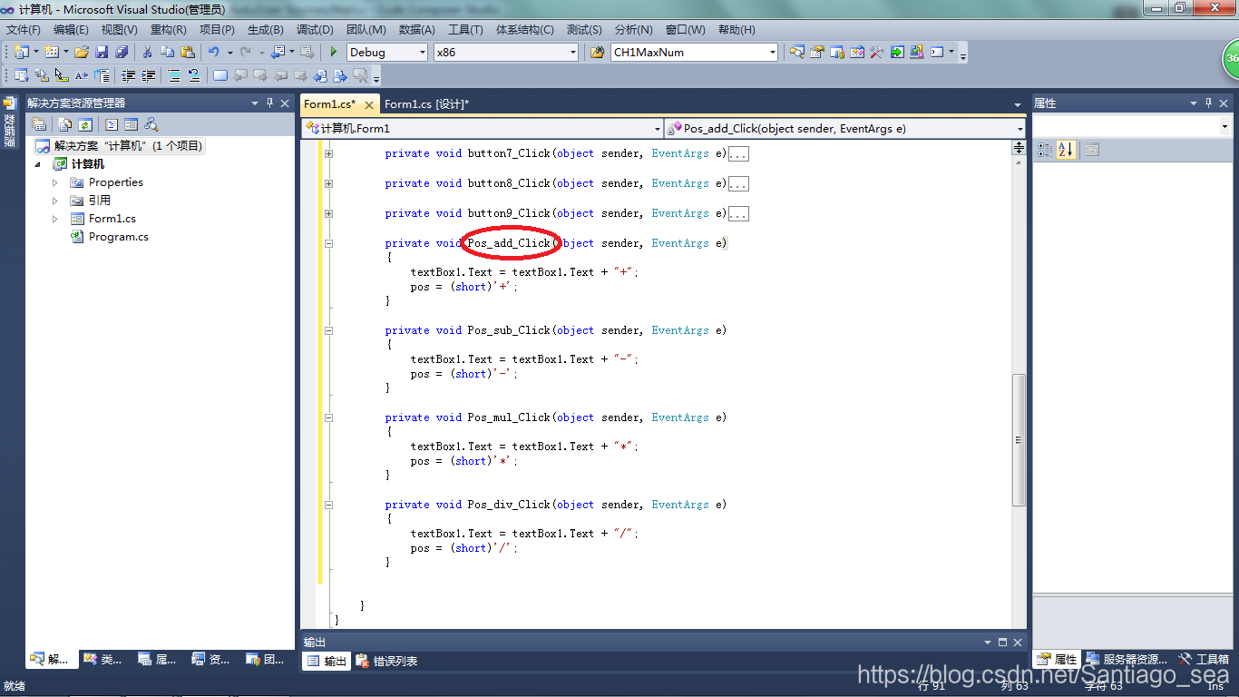Screen dimensions: 1239x697
Task: Click the Navigate Backward icon
Action: pos(278,53)
